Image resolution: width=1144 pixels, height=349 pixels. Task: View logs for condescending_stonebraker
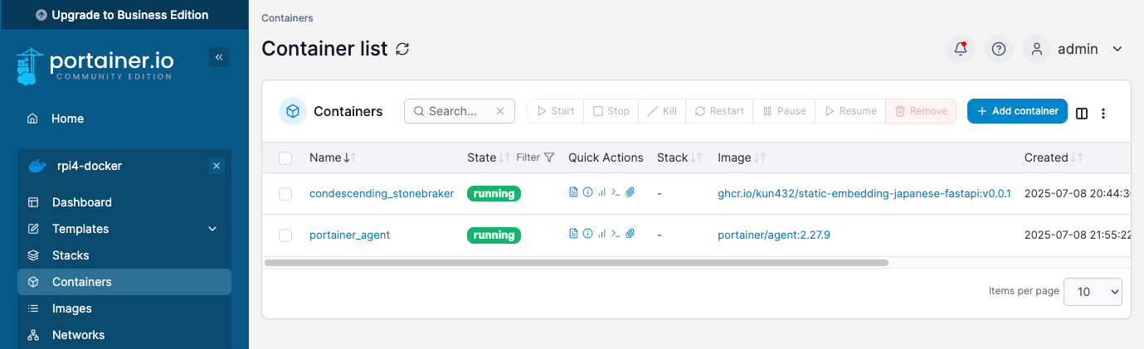(573, 192)
